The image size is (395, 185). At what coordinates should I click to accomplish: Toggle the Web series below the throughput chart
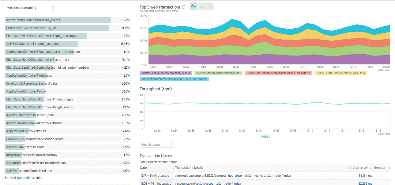click(x=265, y=136)
